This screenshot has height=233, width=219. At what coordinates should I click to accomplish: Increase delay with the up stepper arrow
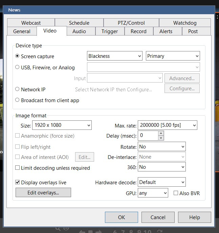(x=161, y=133)
